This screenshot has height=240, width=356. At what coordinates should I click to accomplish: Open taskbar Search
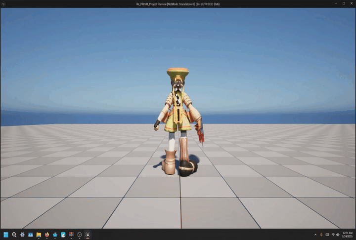[x=14, y=235]
